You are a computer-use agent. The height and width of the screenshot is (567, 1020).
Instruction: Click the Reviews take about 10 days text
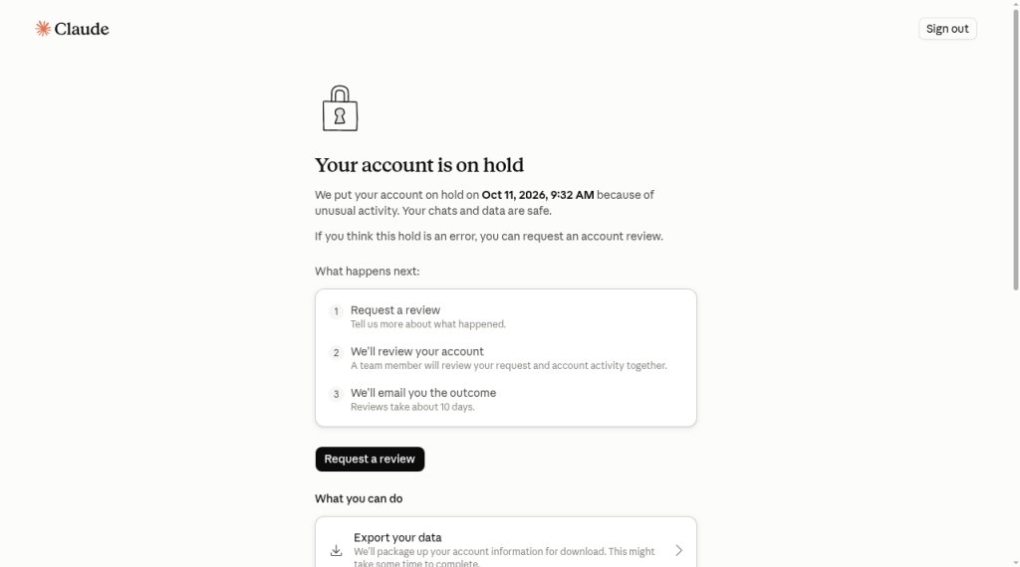click(x=412, y=407)
